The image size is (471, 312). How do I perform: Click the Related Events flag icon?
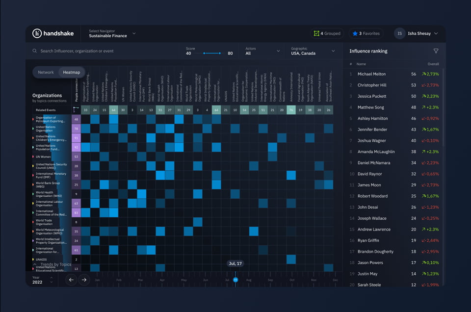click(76, 110)
